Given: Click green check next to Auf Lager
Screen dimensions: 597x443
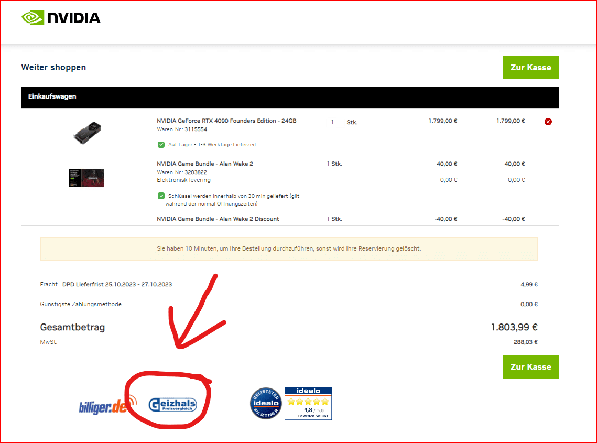Looking at the screenshot, I should pyautogui.click(x=161, y=144).
